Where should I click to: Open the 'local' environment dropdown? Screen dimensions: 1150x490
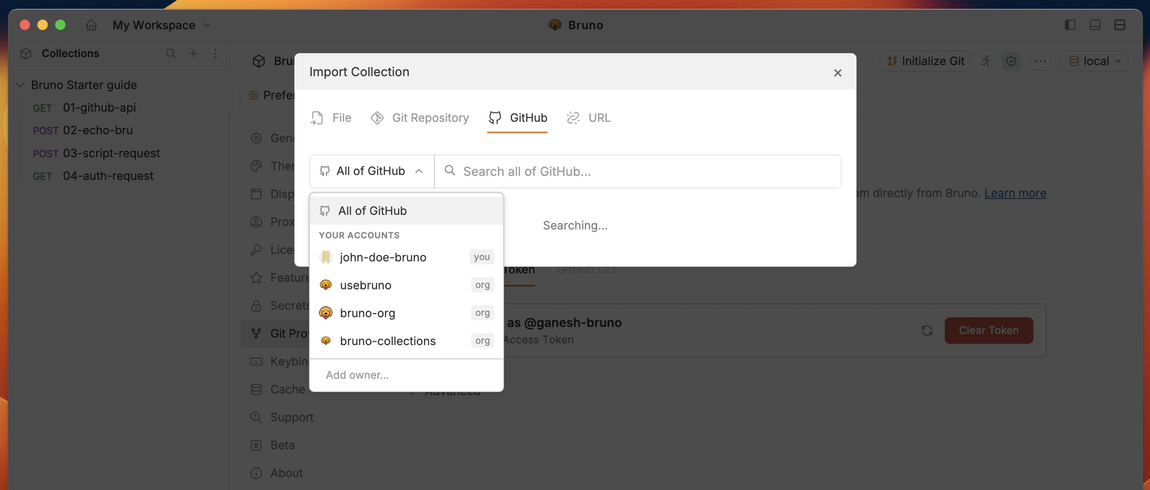[1094, 61]
